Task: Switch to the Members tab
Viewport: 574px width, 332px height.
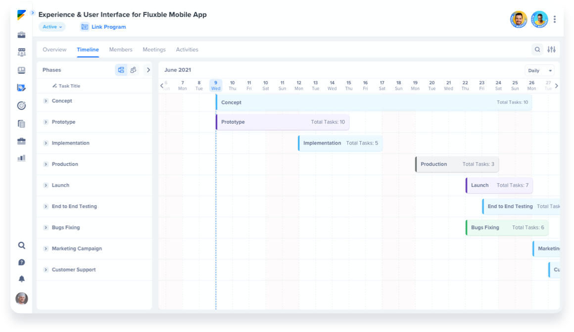Action: (121, 50)
